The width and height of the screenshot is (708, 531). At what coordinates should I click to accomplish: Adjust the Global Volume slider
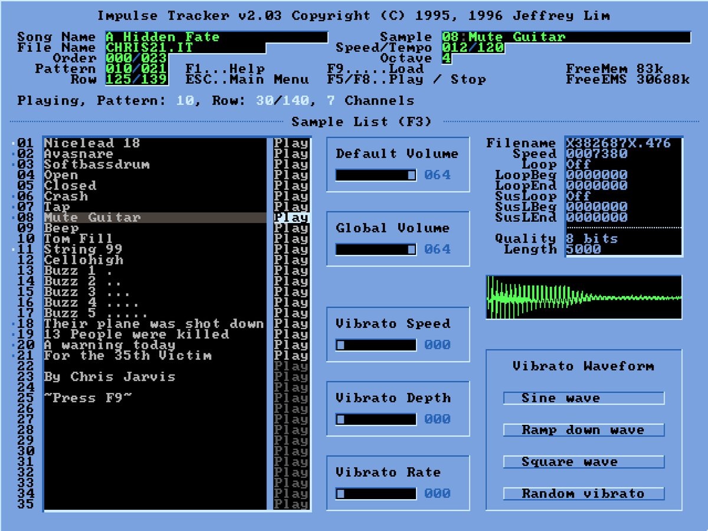(376, 250)
